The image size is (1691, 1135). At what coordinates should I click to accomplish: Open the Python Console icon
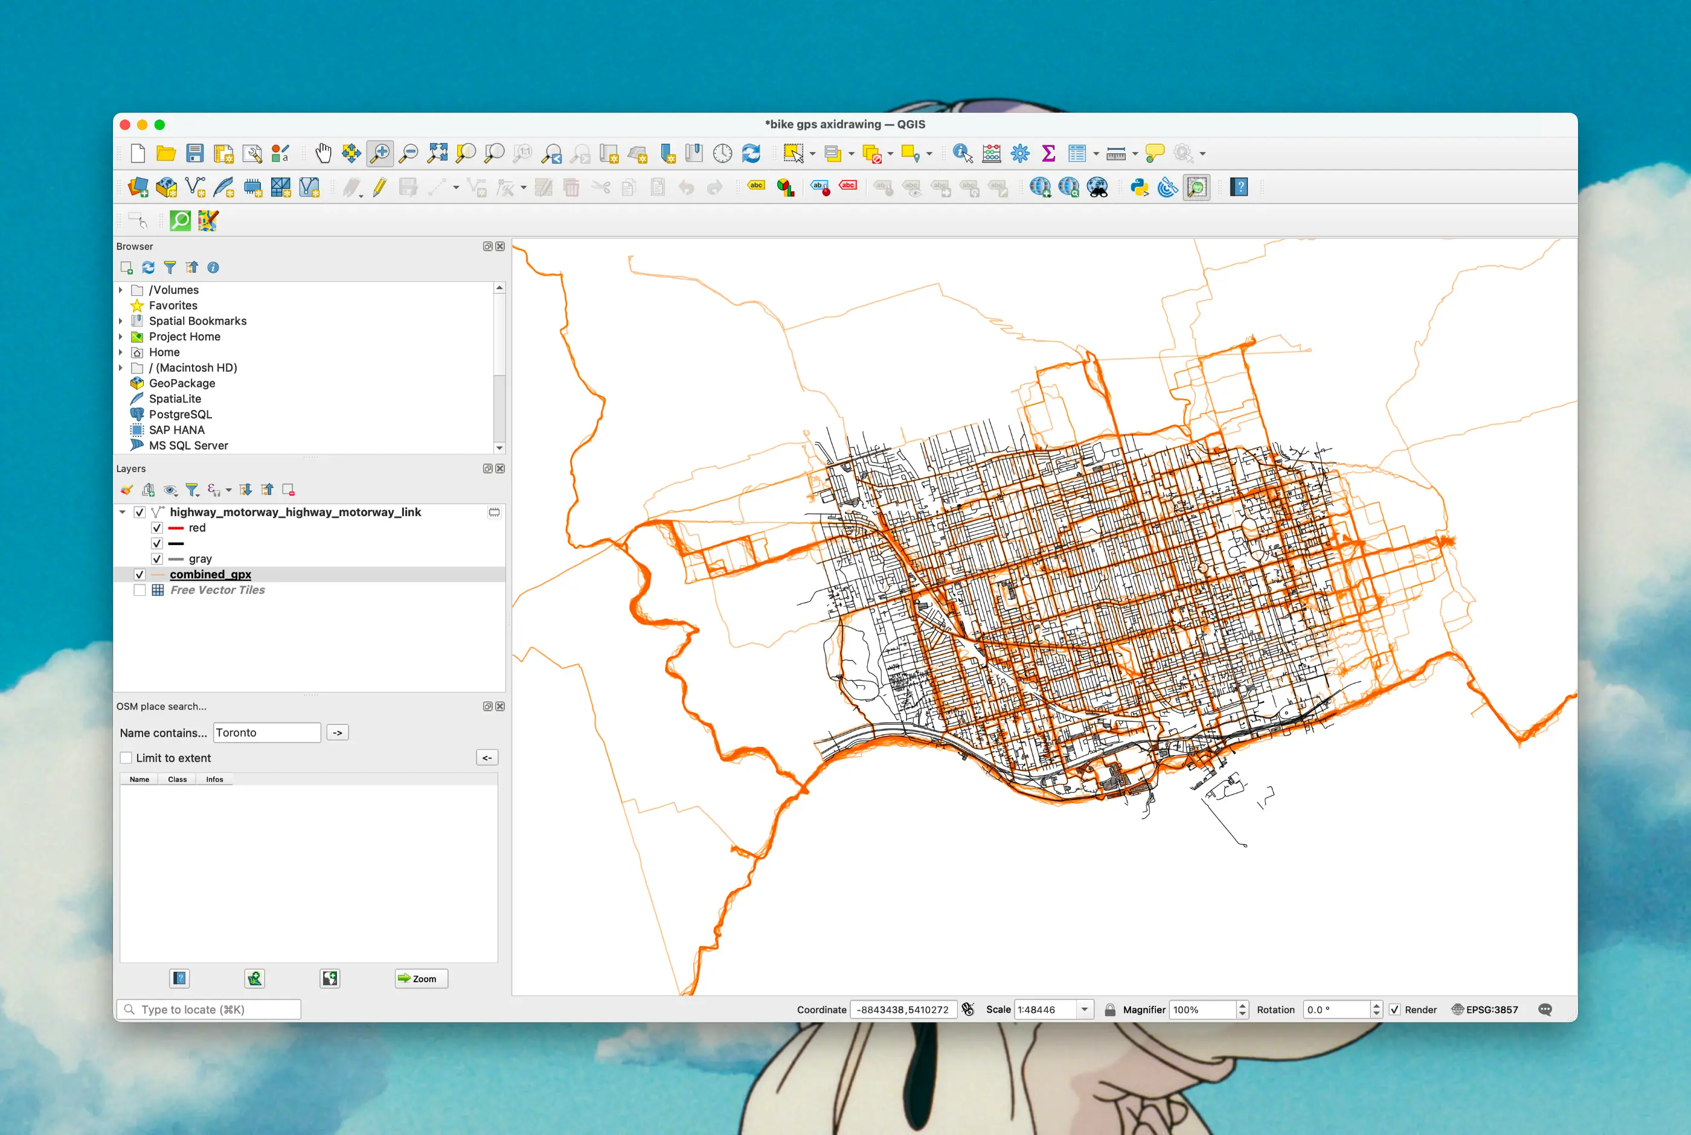(1140, 188)
